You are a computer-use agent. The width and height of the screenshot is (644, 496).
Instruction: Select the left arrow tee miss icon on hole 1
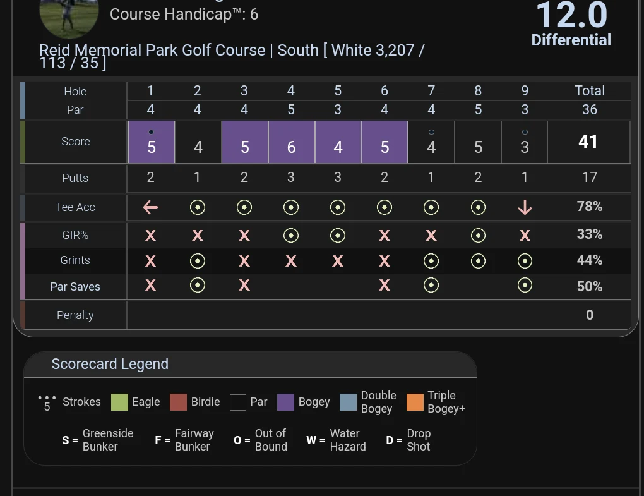point(150,207)
